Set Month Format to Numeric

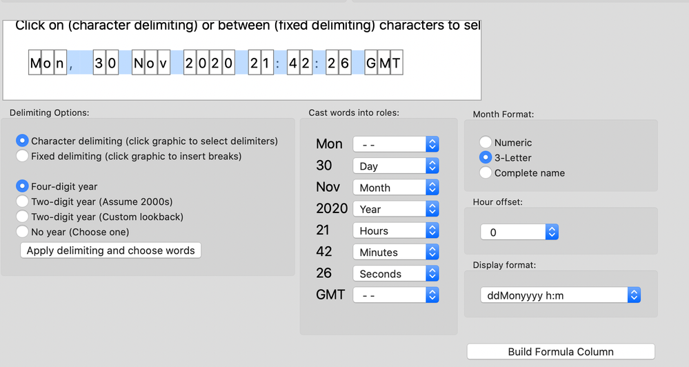[486, 143]
